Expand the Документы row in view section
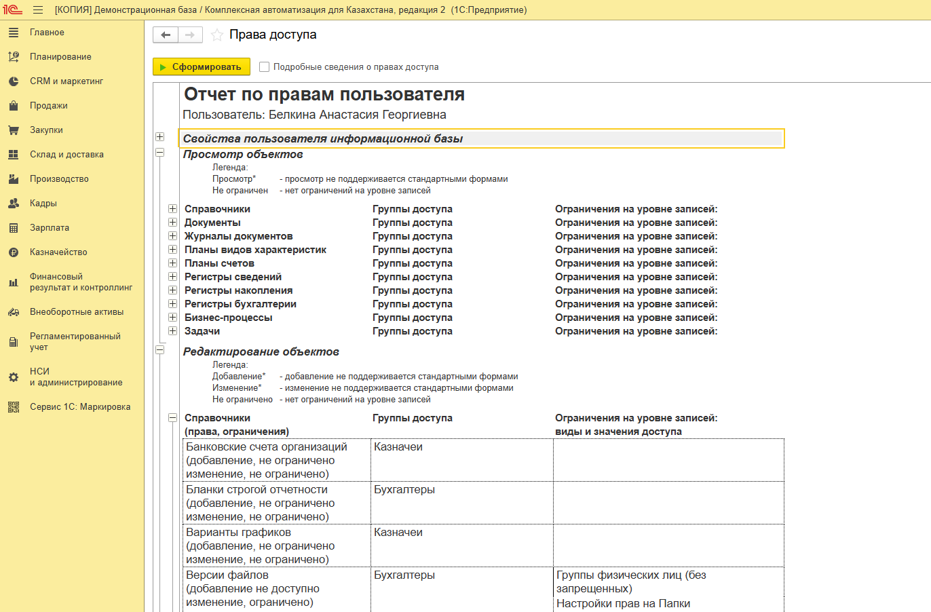Image resolution: width=931 pixels, height=612 pixels. (x=173, y=223)
